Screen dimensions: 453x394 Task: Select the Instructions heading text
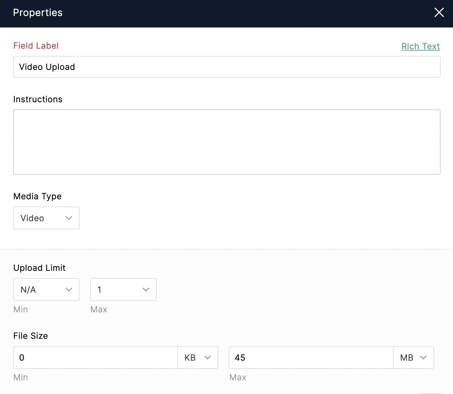38,99
